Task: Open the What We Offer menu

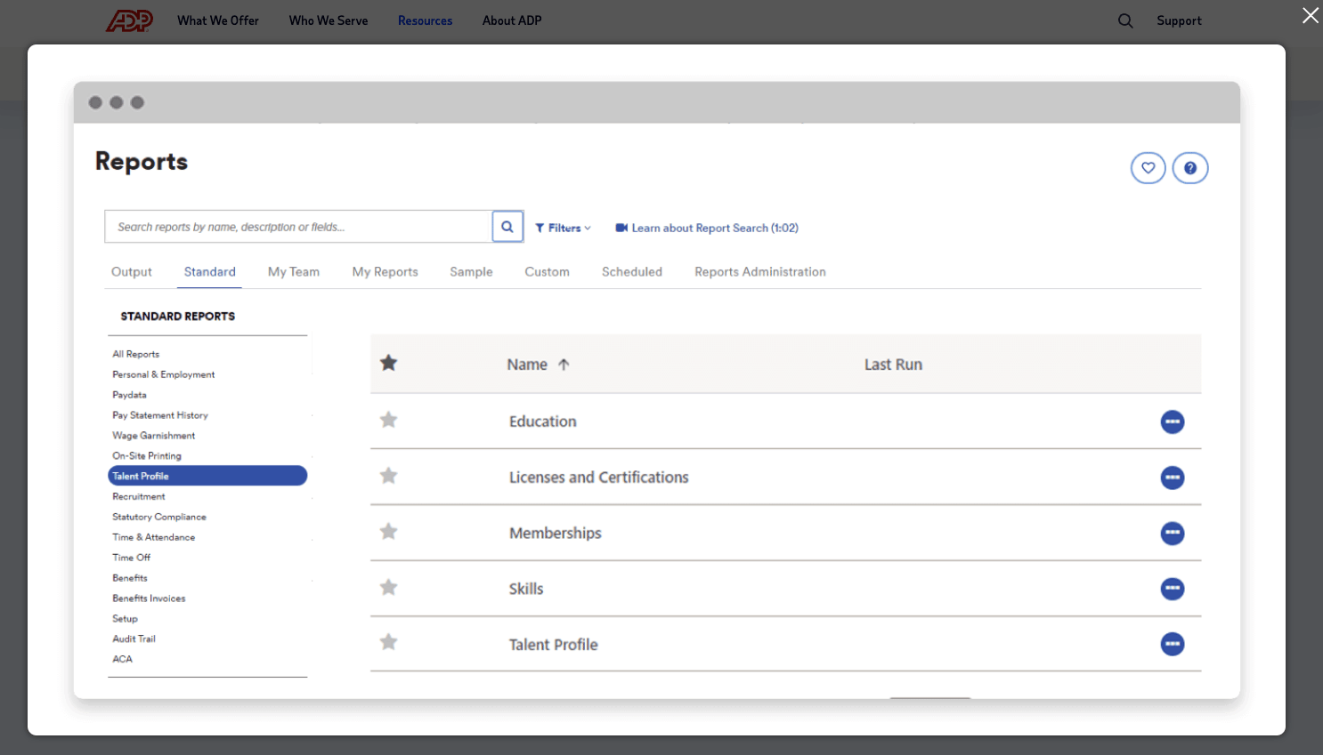Action: tap(218, 20)
